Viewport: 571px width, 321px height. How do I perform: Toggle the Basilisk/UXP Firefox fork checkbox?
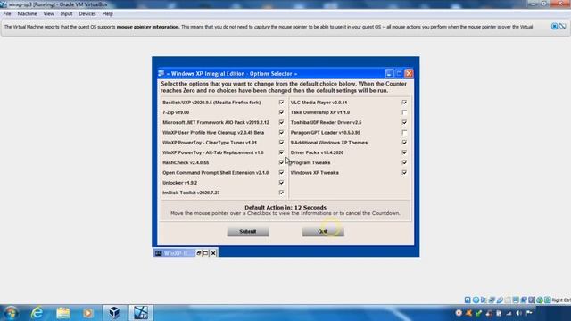tap(281, 103)
